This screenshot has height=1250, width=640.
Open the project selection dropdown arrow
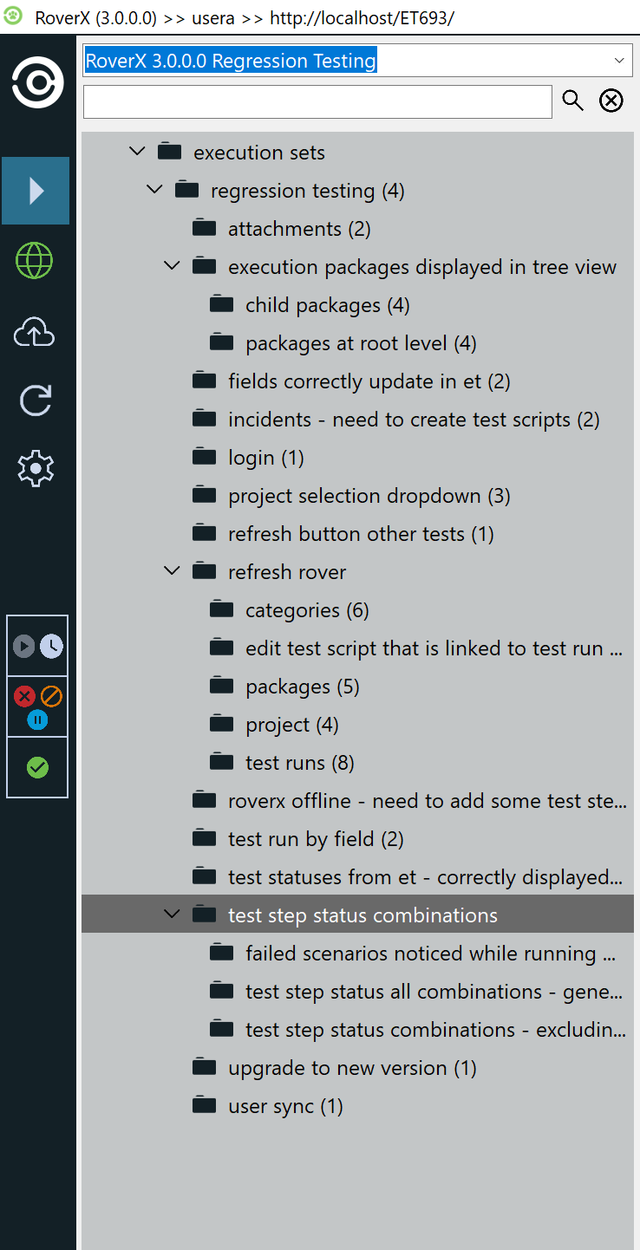[x=618, y=61]
